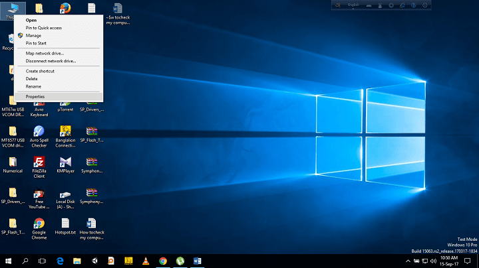Select the Firefox desktop shortcut
Viewport: 479px width, 268px height.
(65, 8)
